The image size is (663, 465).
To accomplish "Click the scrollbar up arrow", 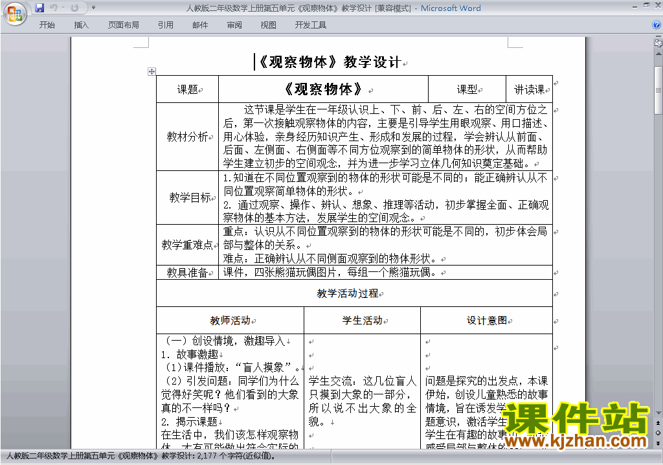I will click(x=658, y=54).
